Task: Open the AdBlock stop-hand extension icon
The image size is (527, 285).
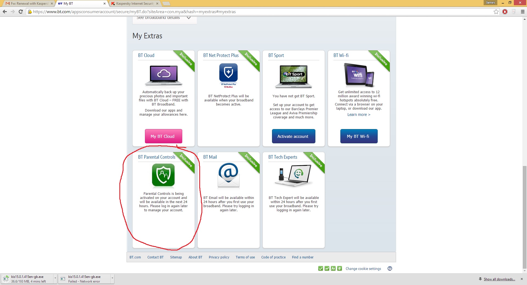Action: coord(505,12)
